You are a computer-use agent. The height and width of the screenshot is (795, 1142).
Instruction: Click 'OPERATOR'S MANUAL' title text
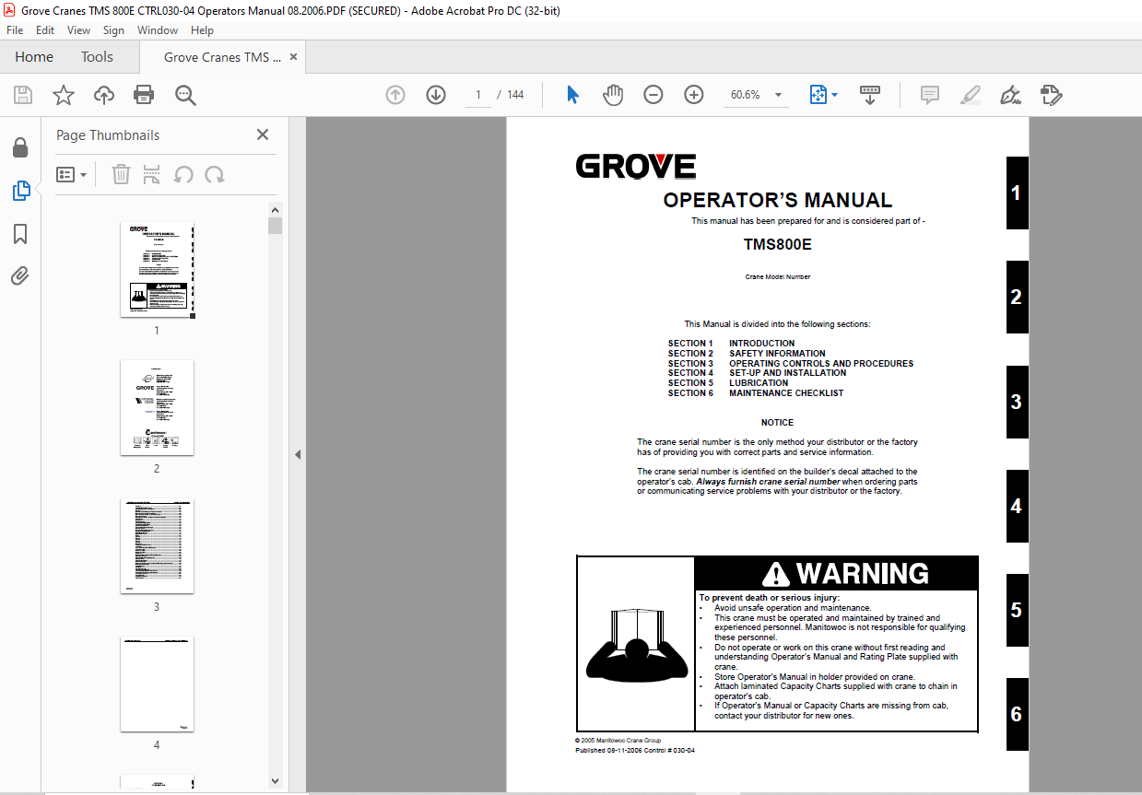pyautogui.click(x=777, y=201)
